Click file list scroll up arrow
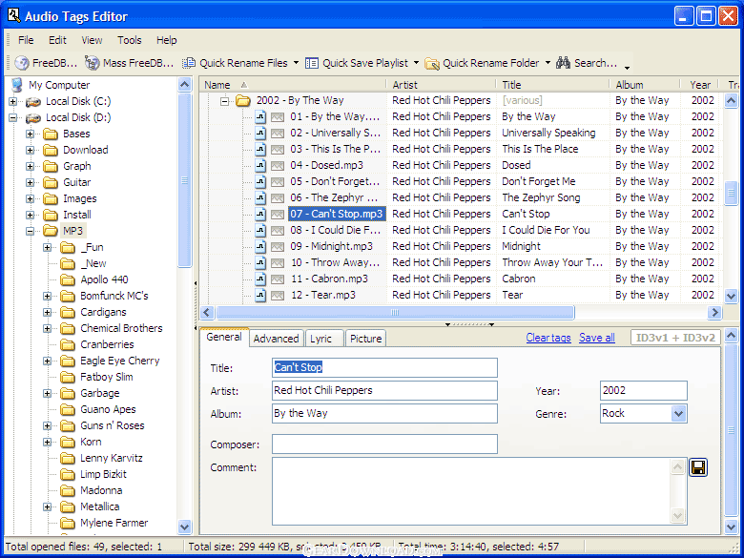Viewport: 744px width, 558px height. [x=732, y=100]
